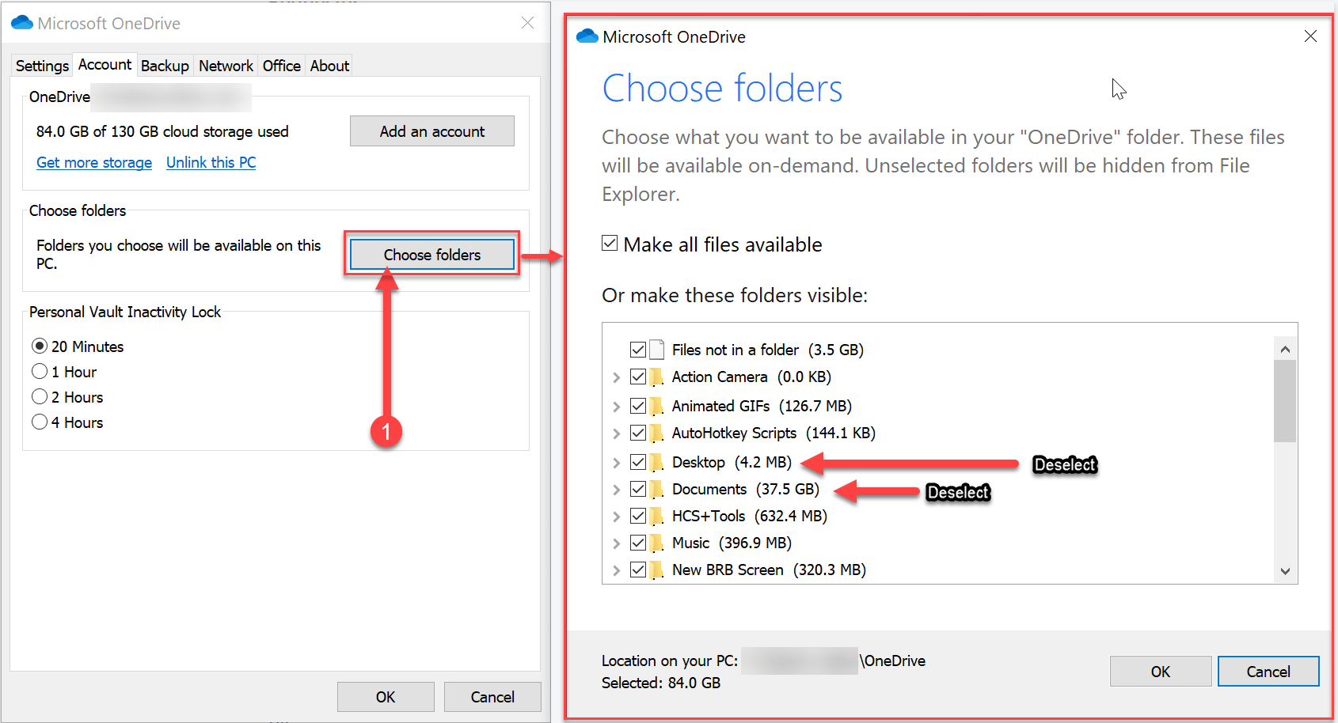Click the HCS+Tools folder icon
The image size is (1338, 723).
[656, 516]
